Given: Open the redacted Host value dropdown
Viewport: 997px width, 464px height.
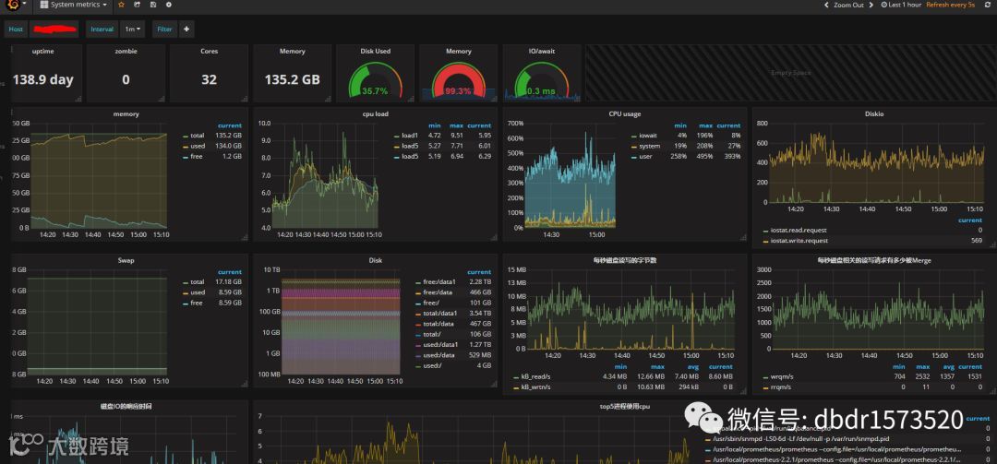Looking at the screenshot, I should [54, 30].
